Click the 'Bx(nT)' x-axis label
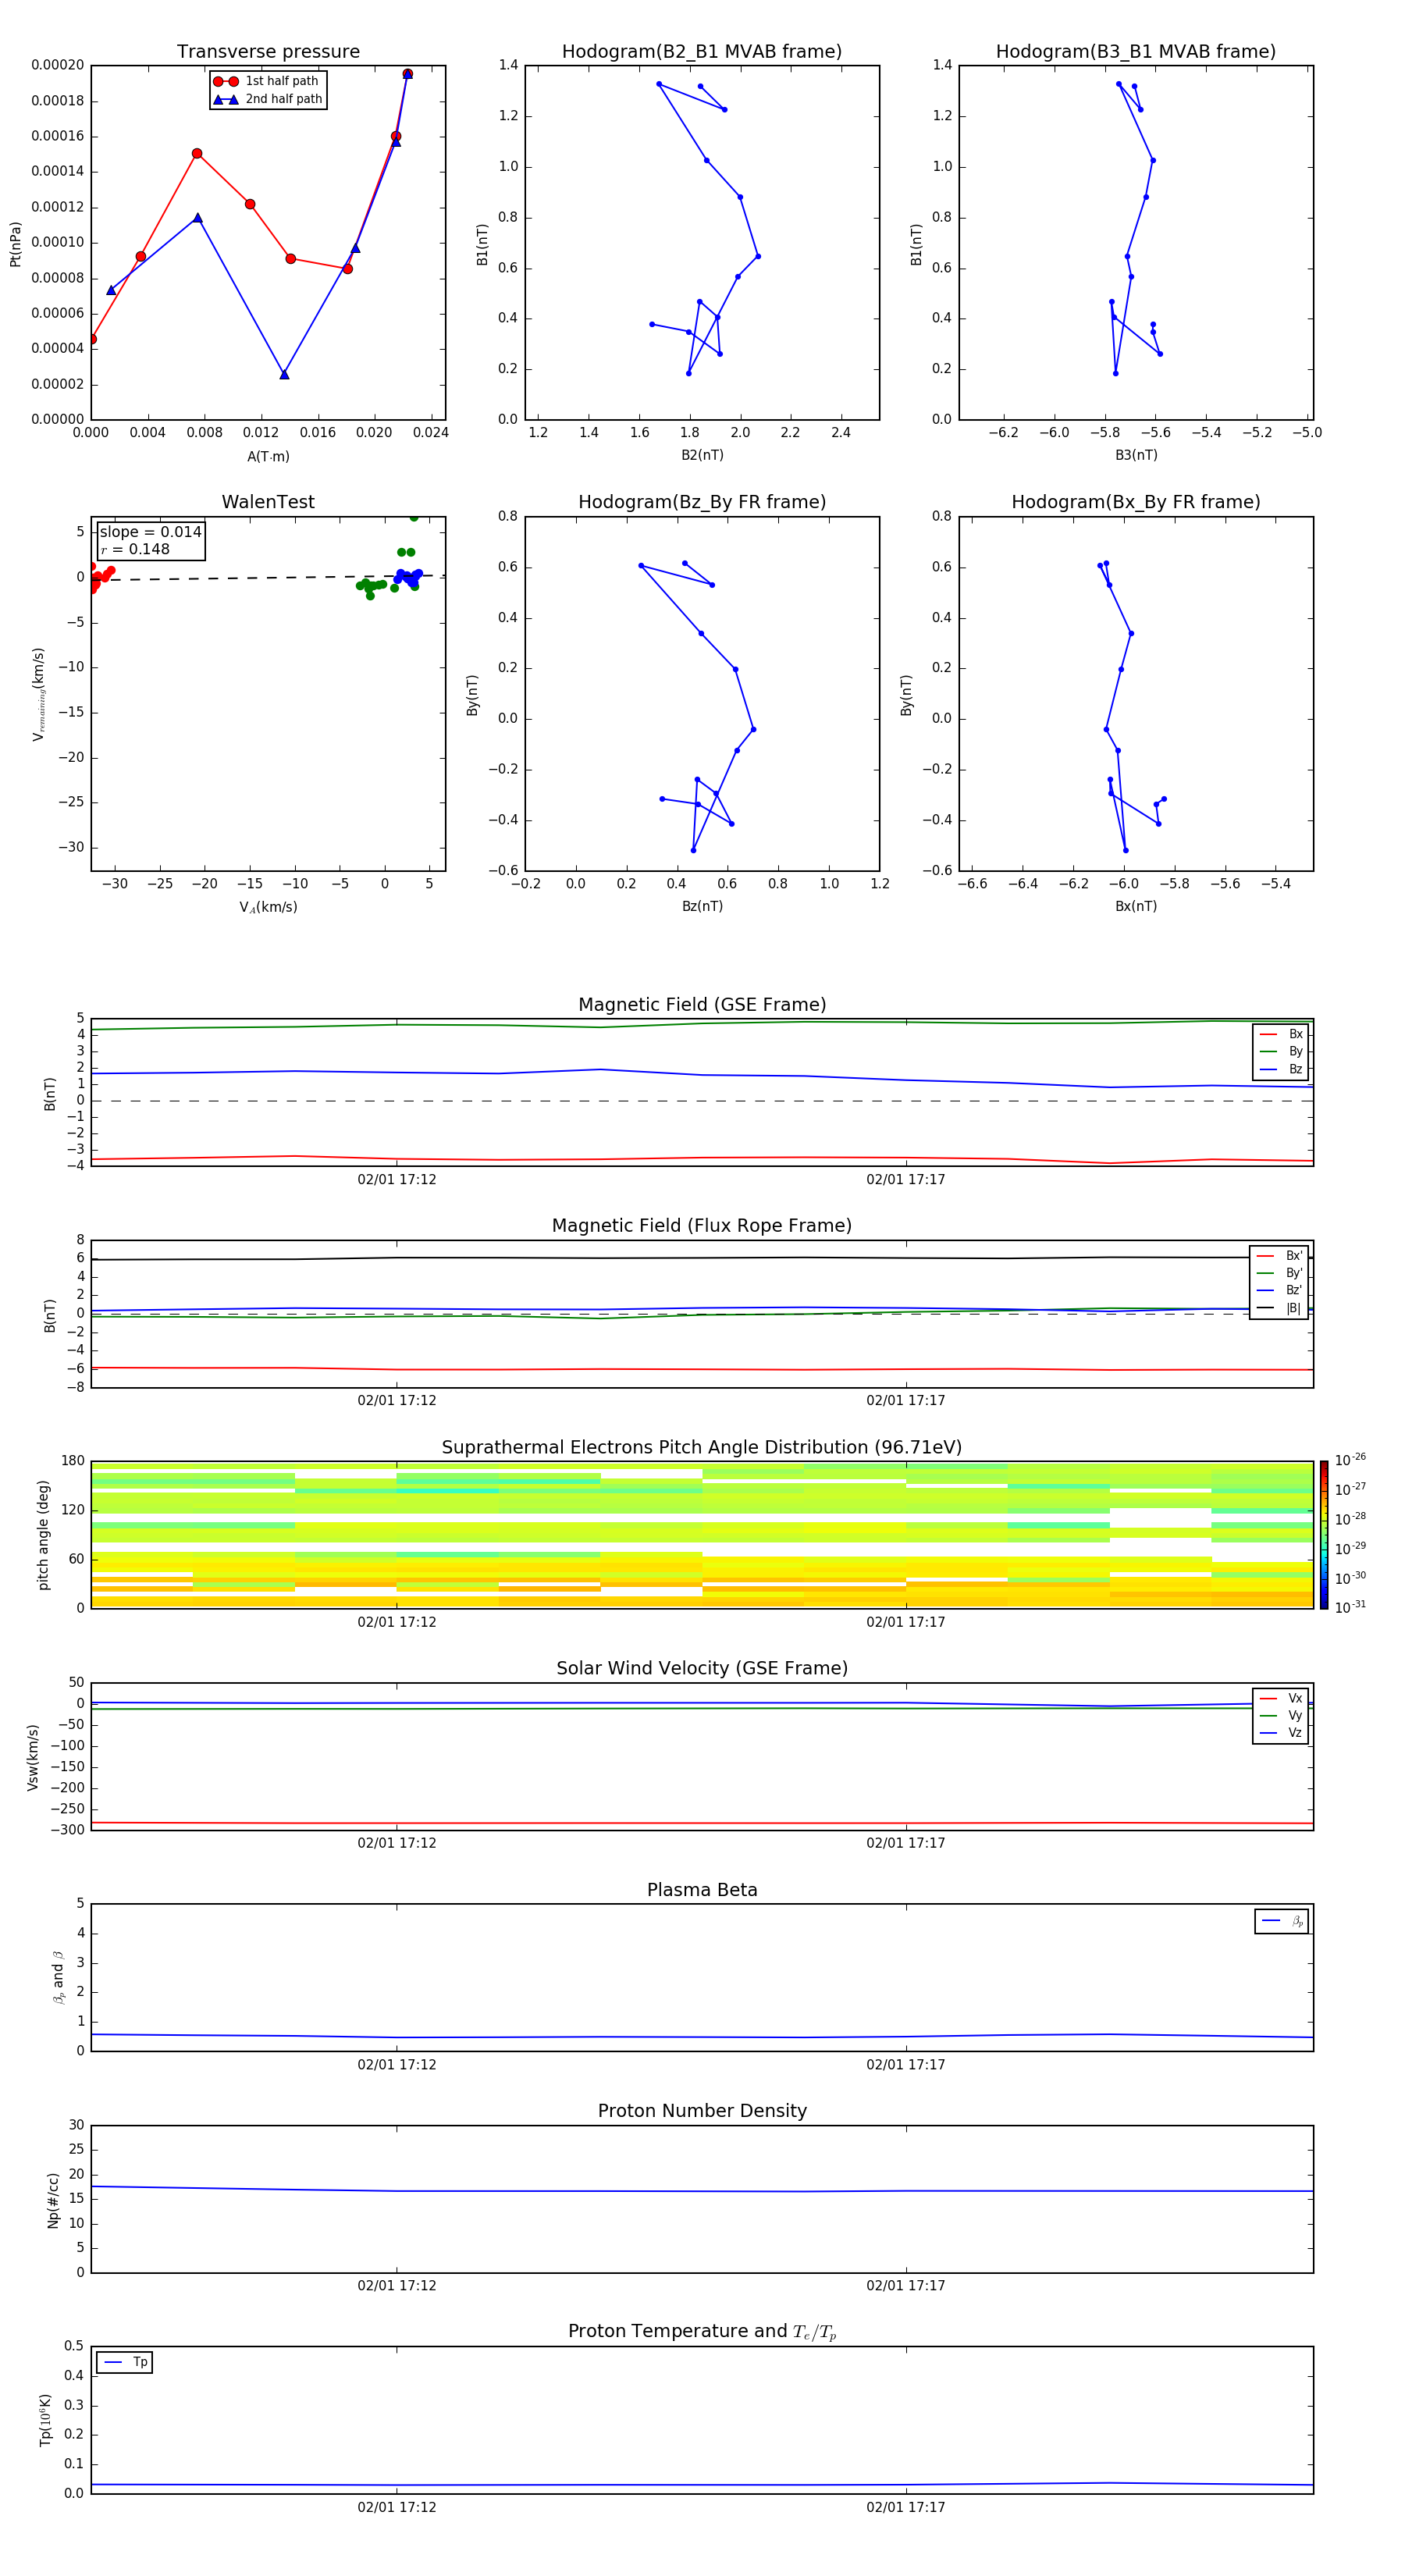 pos(1136,906)
